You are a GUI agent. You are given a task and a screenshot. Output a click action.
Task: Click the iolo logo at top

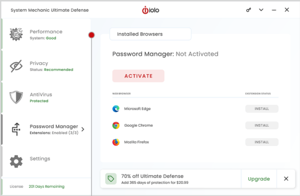pos(150,10)
